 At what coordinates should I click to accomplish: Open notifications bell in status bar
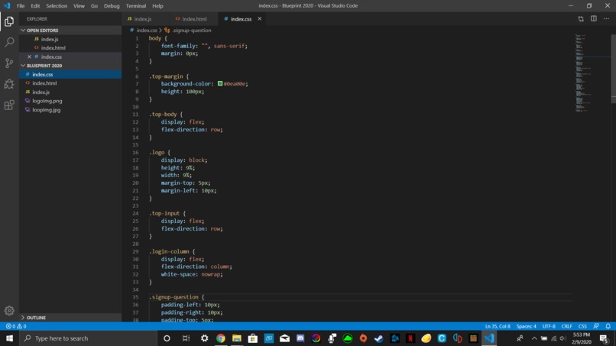608,326
